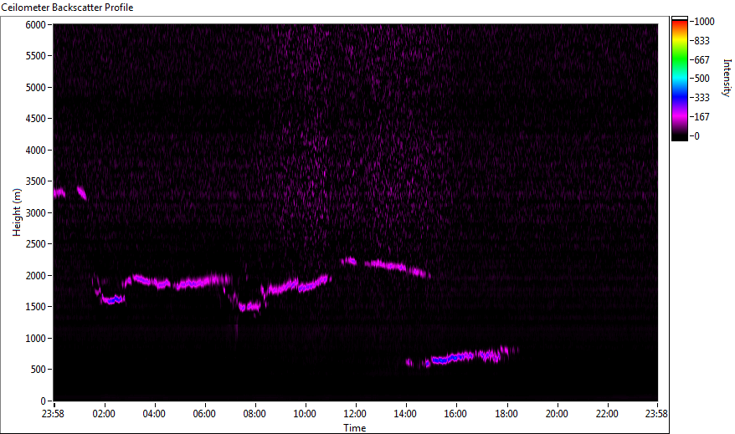Click the 14:00 time axis label
Viewport: 735px width, 434px height.
pyautogui.click(x=405, y=414)
